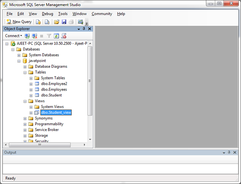Collapse the Tables folder node
Image resolution: width=241 pixels, height=184 pixels.
(x=25, y=72)
